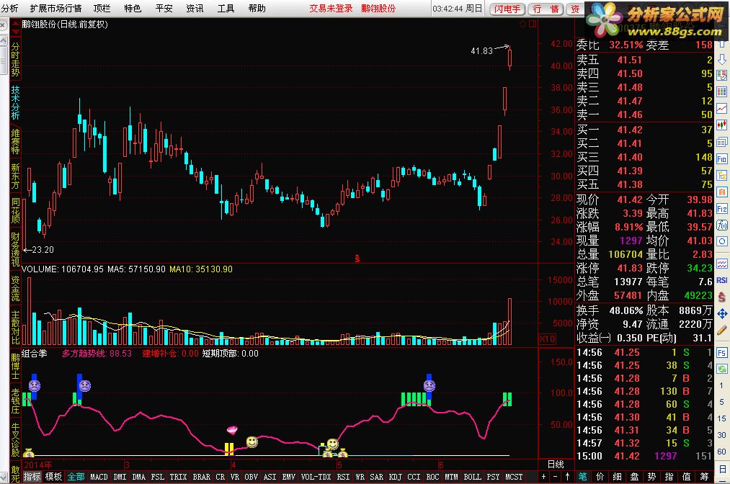
Task: Switch to the '筹' chip distribution tab
Action: coord(704,477)
